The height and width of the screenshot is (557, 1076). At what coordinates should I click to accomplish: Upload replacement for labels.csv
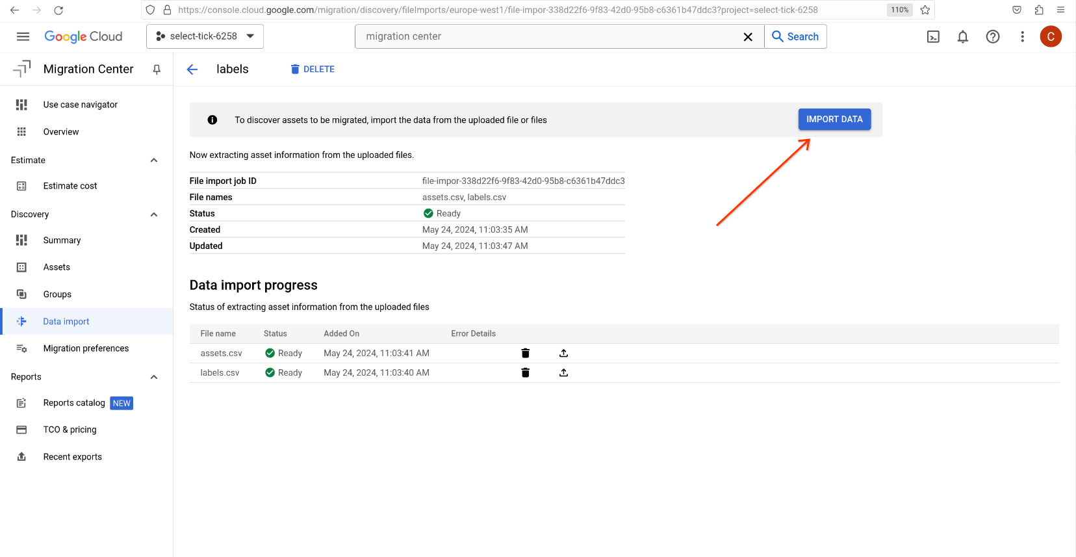[x=563, y=372]
